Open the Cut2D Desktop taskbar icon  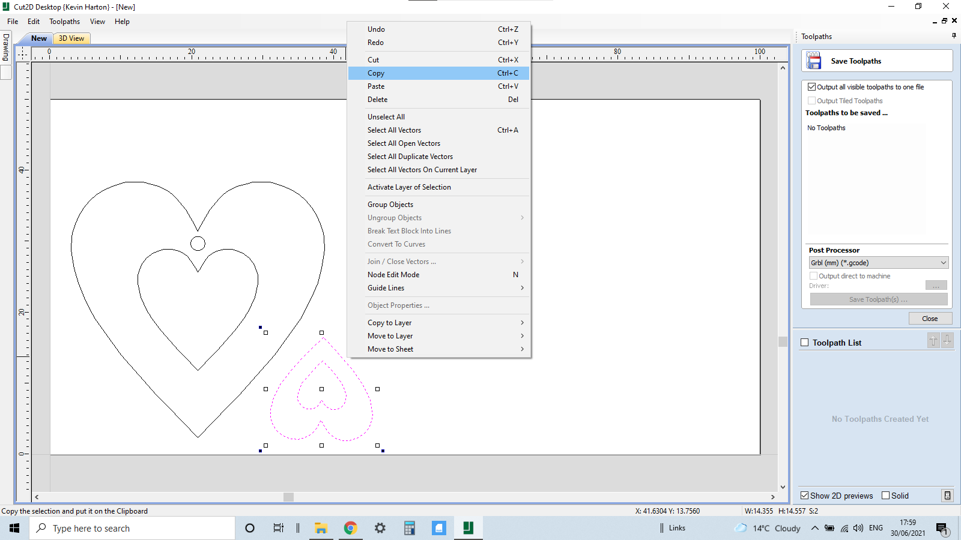pyautogui.click(x=468, y=528)
